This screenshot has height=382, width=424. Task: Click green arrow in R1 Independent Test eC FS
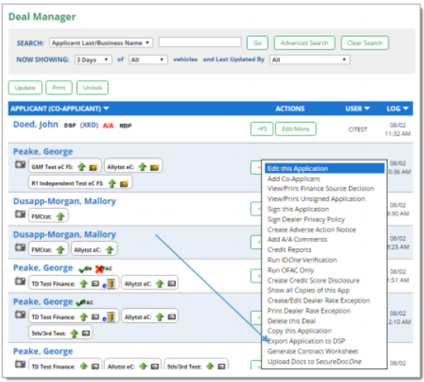point(112,184)
